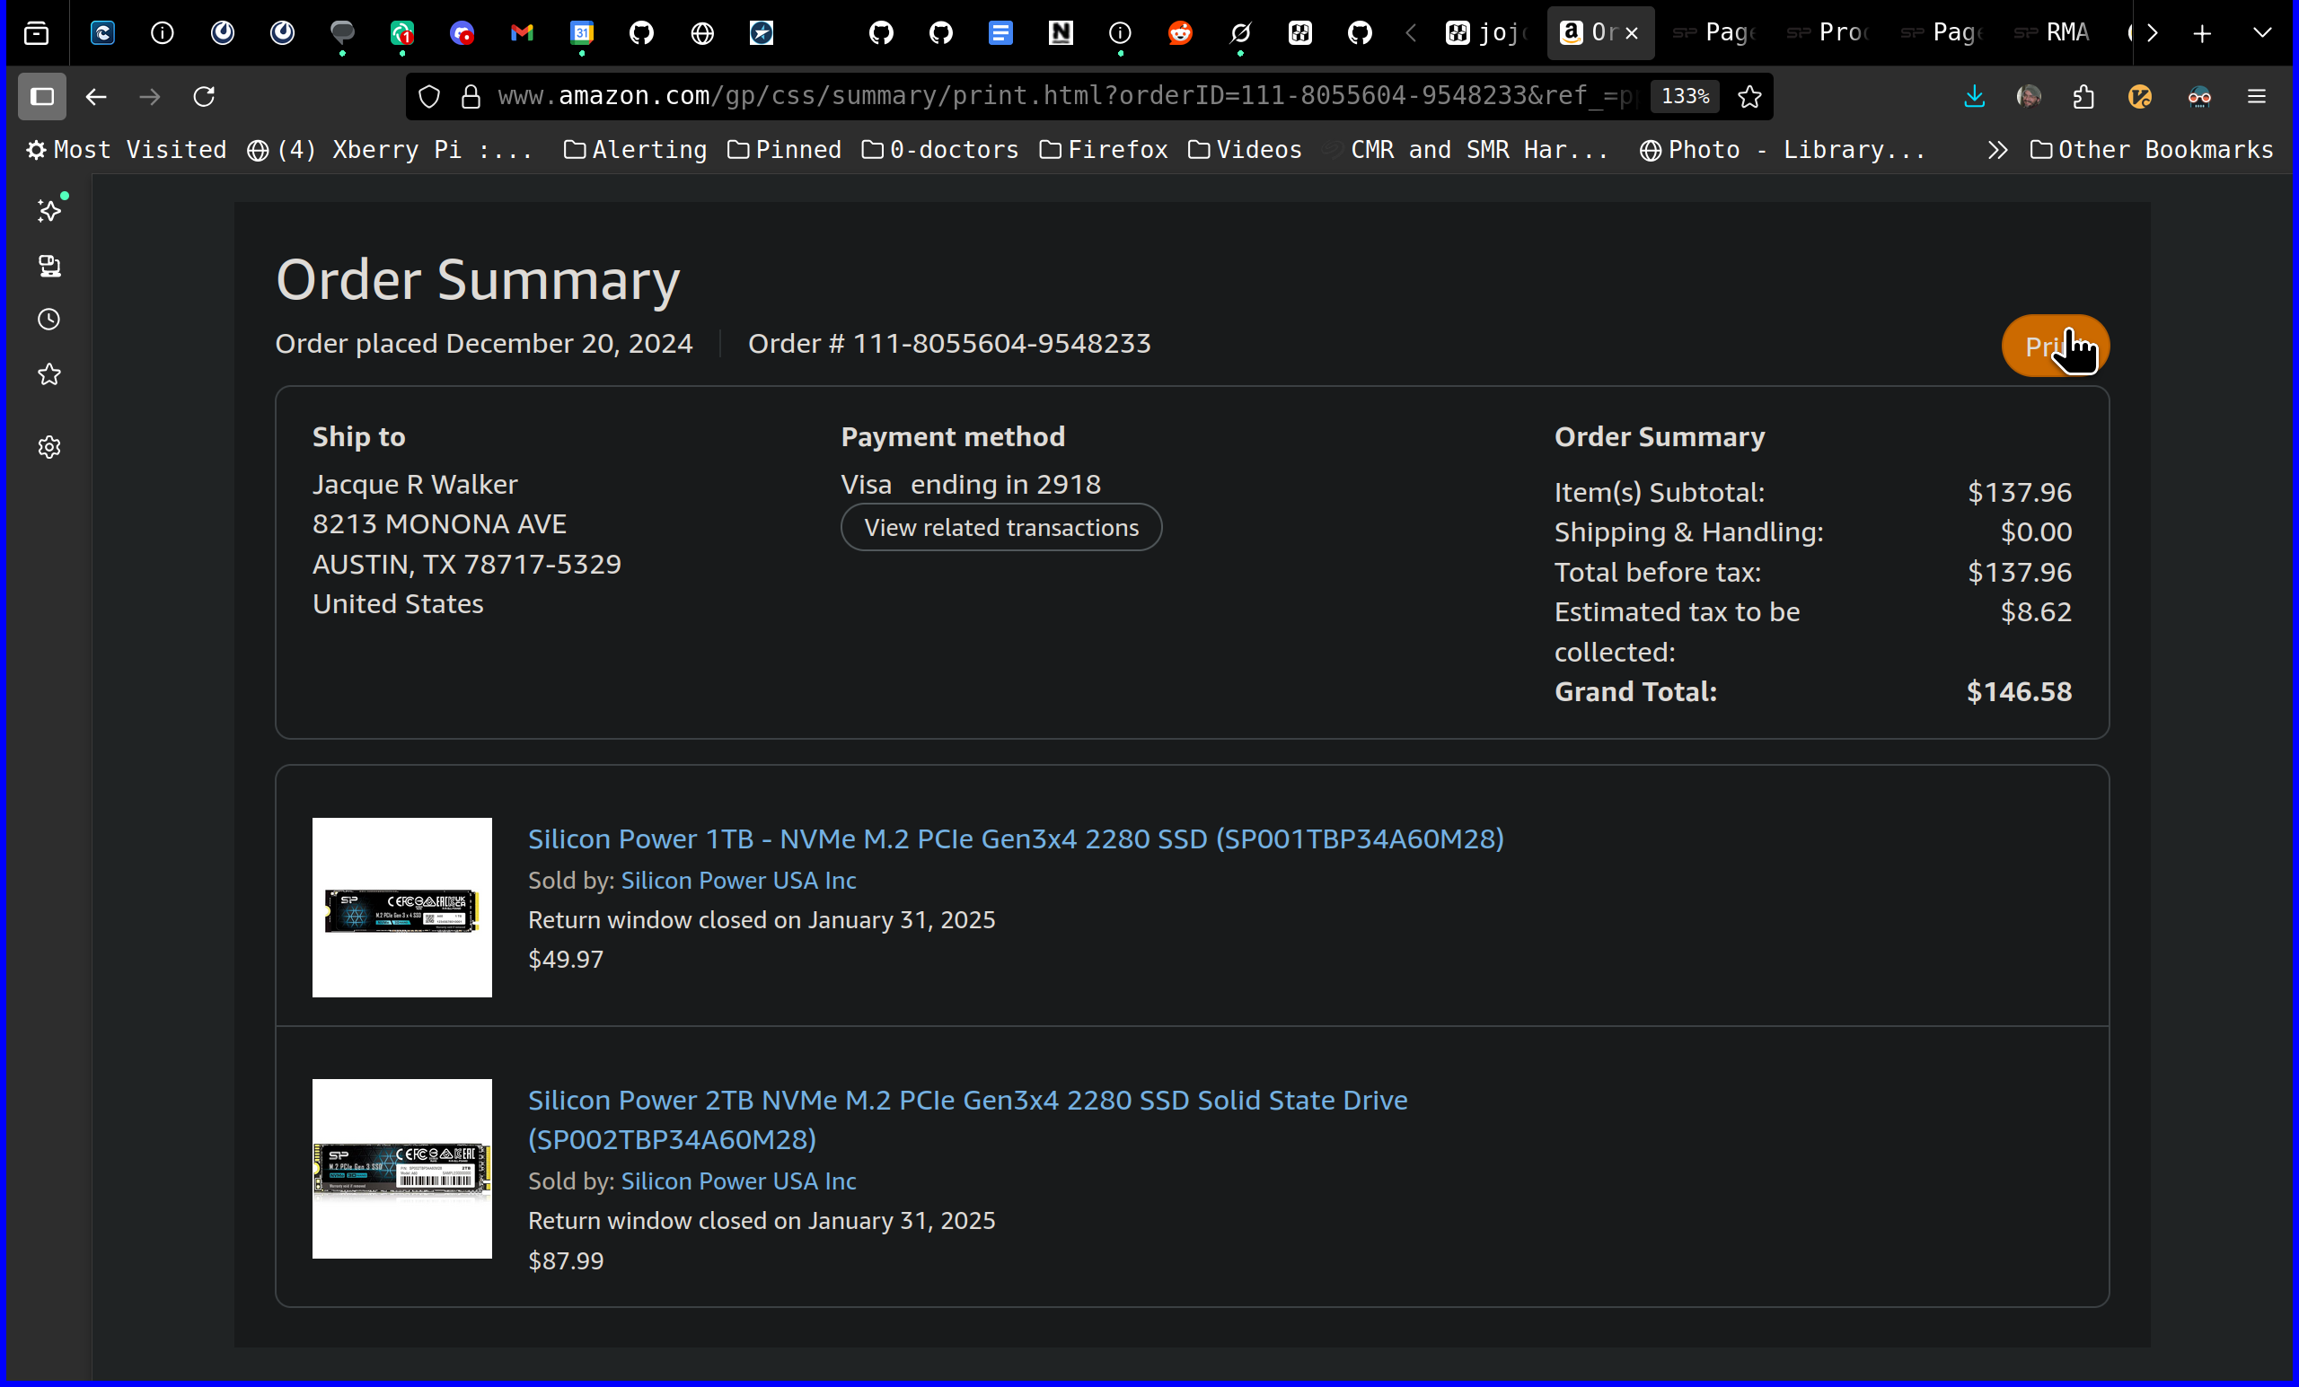Open sidebar bookmarks star icon
The width and height of the screenshot is (2299, 1387).
[x=49, y=375]
